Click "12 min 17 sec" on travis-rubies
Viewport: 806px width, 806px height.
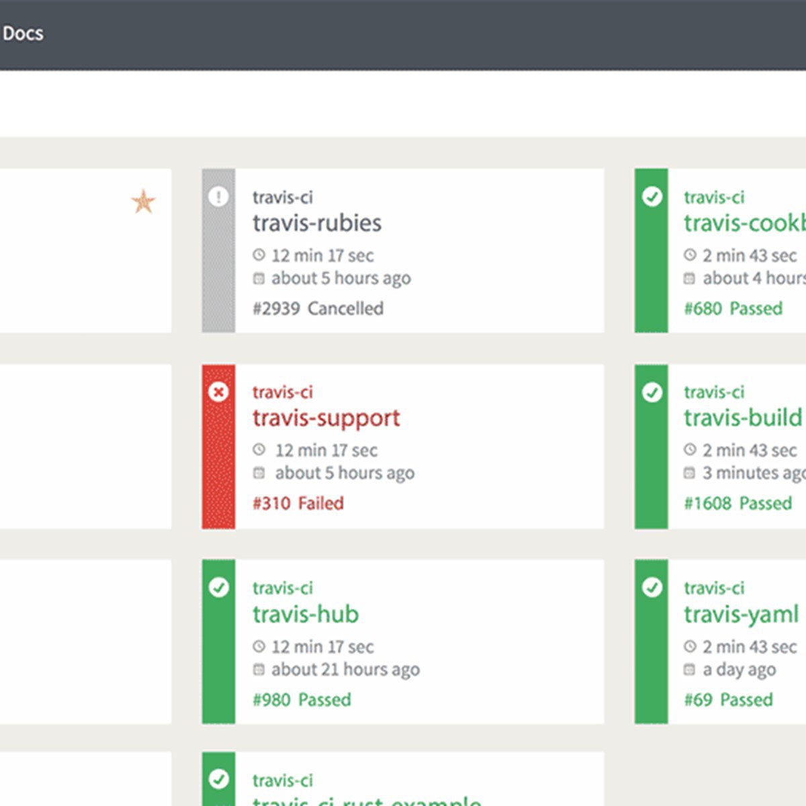point(322,255)
